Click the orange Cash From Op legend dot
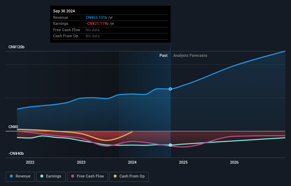291x186 pixels. (x=115, y=176)
